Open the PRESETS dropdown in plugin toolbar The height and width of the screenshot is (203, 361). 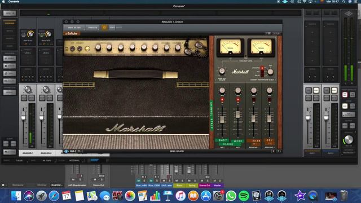click(93, 28)
